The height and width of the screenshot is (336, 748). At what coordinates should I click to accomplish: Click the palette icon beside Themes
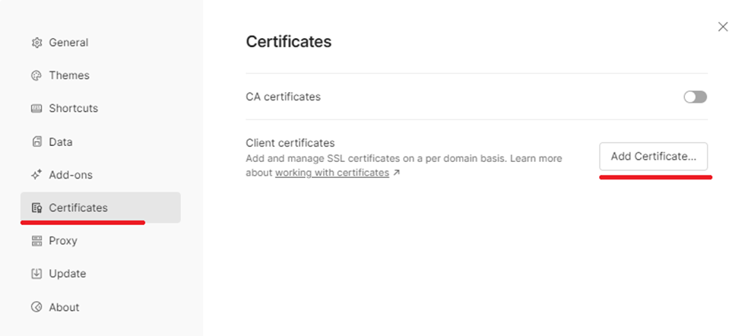coord(36,75)
